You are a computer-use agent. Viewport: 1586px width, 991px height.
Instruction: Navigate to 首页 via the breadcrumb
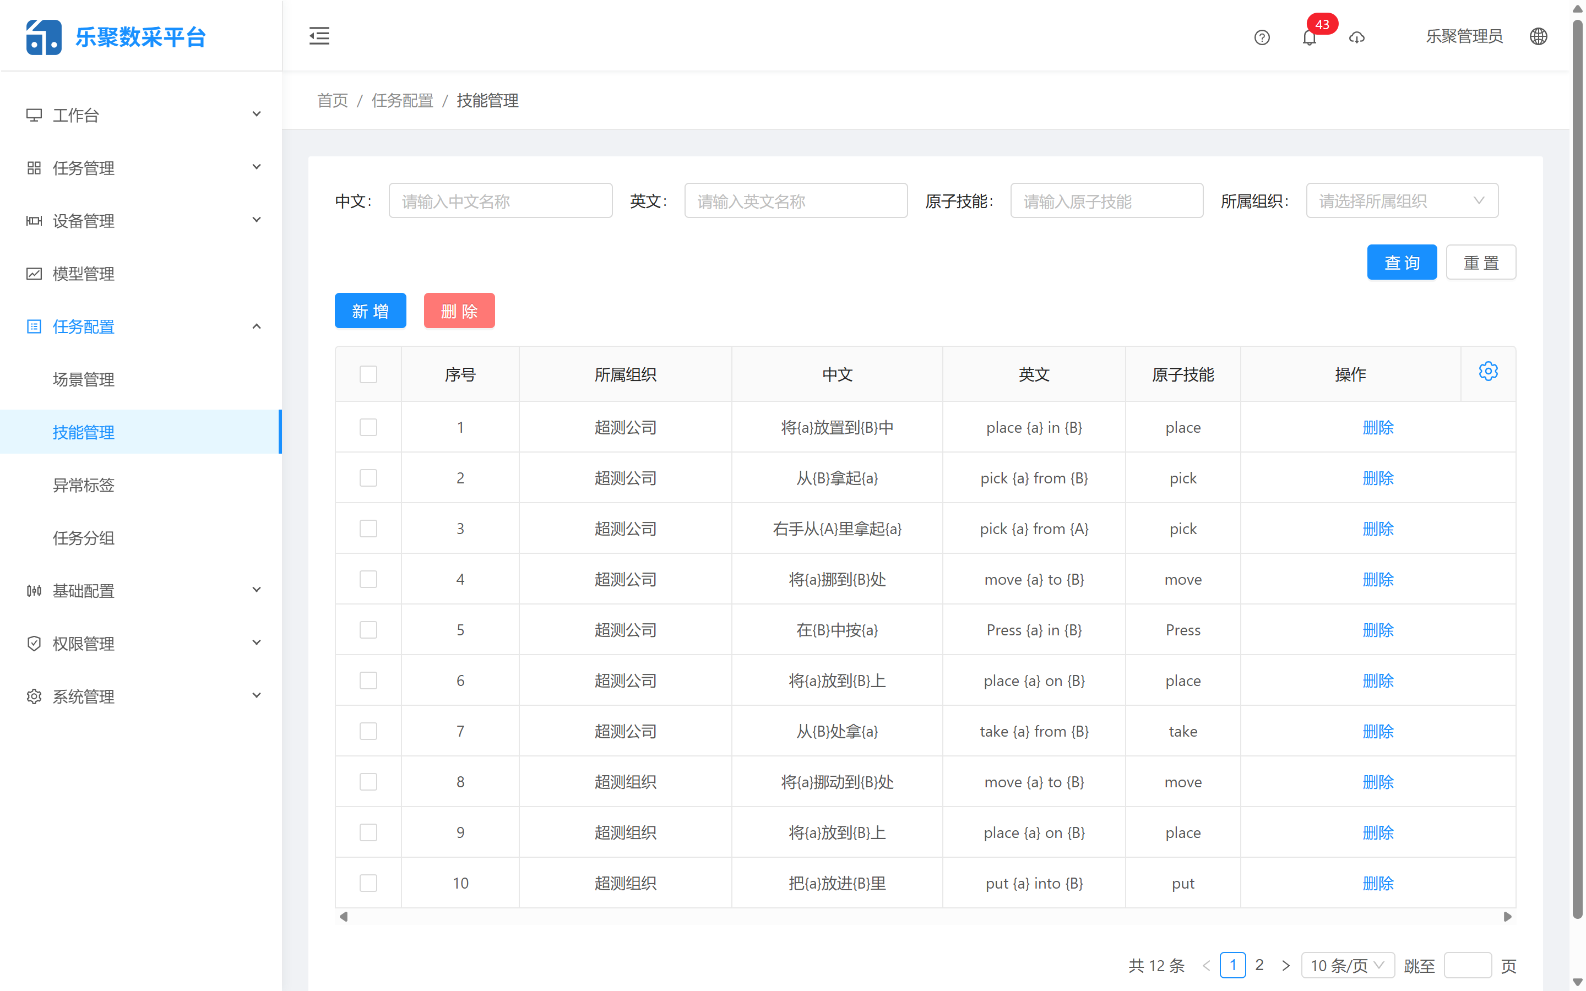(x=332, y=100)
